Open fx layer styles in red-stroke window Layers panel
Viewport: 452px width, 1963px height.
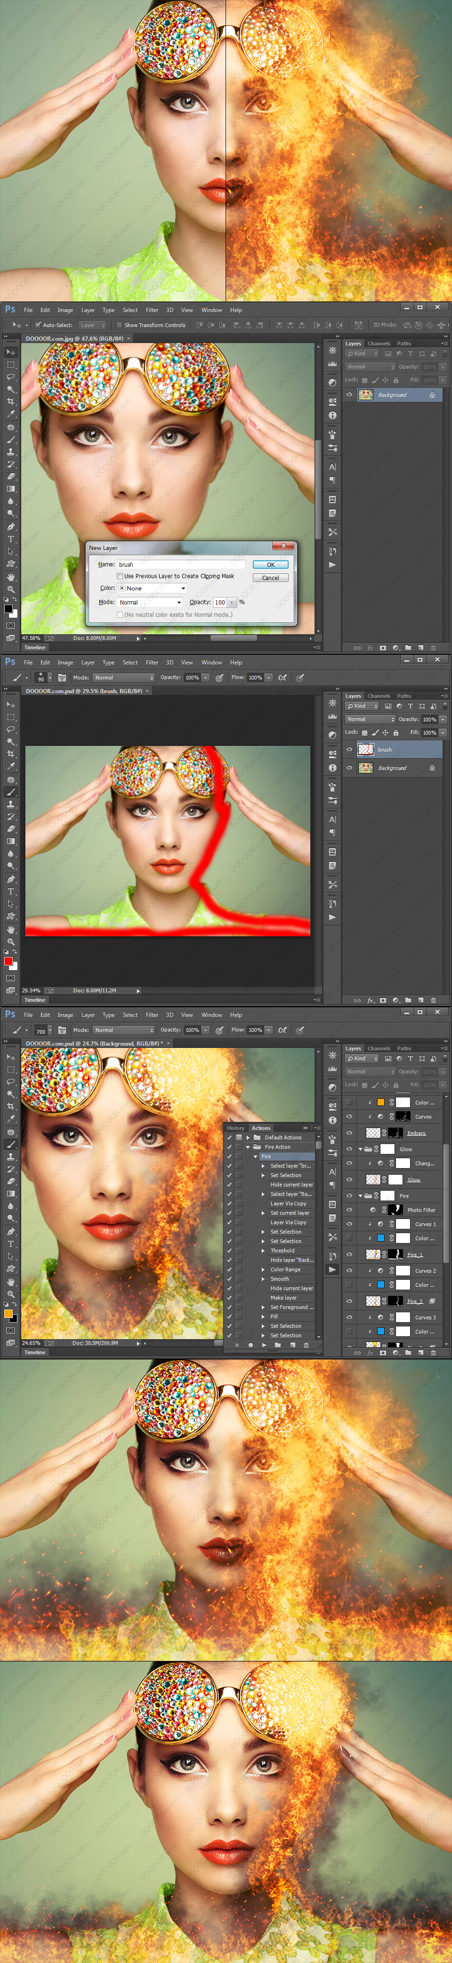click(x=371, y=1000)
